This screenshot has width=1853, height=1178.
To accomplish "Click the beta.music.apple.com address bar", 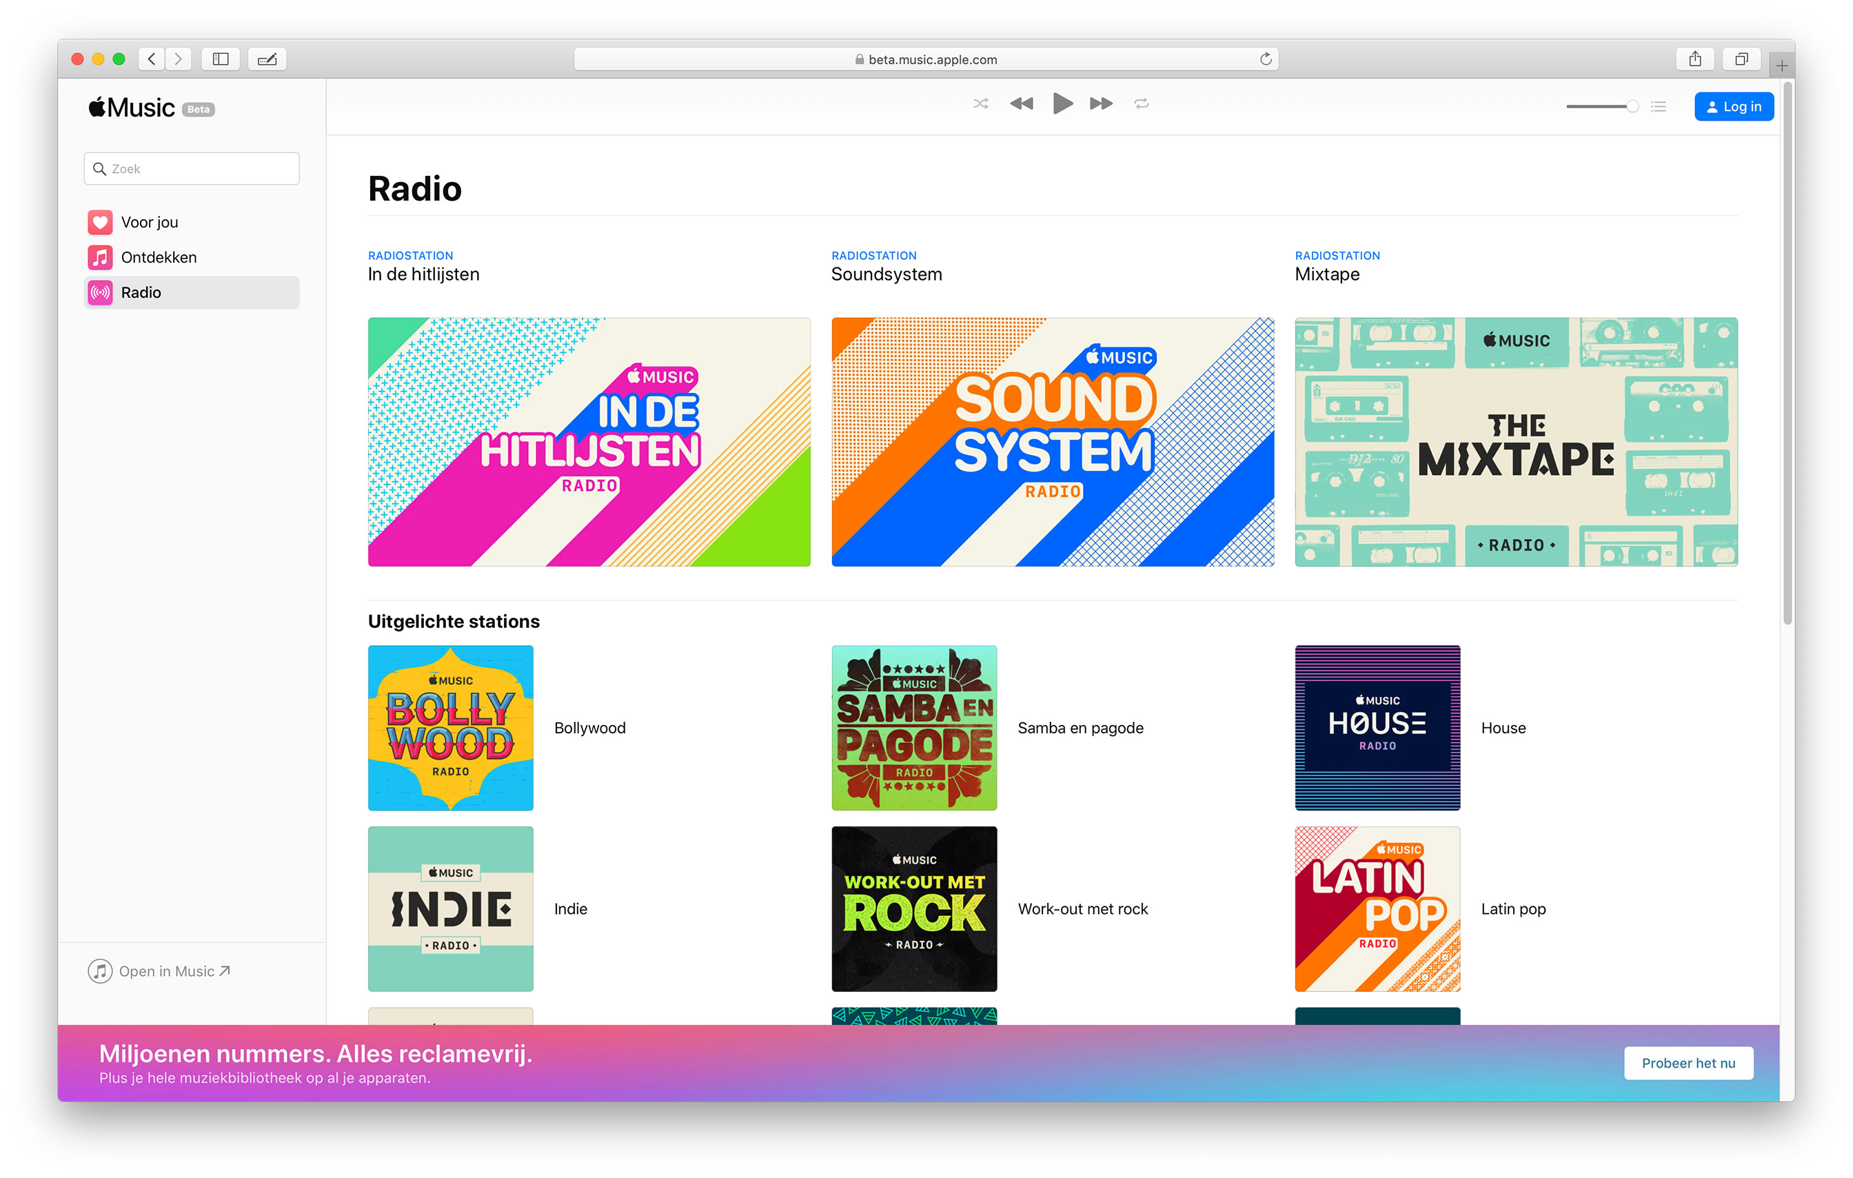I will click(926, 59).
